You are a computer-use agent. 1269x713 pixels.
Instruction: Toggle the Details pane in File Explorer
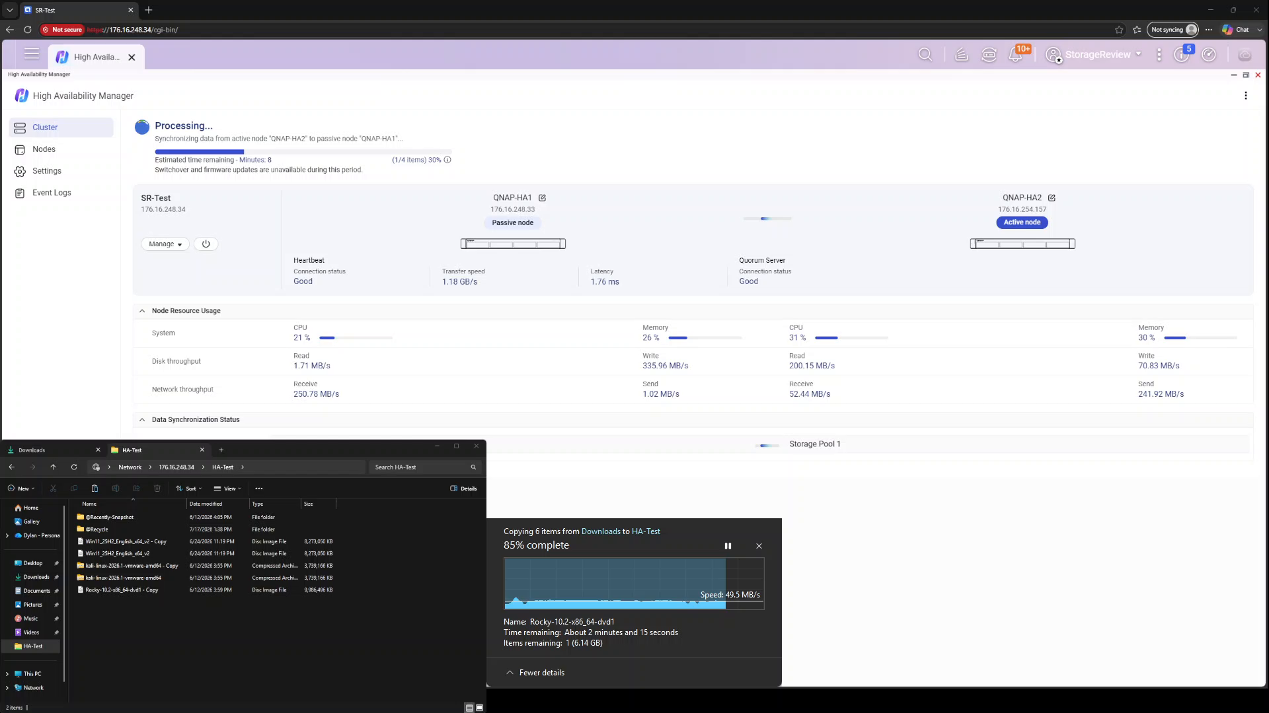(463, 489)
